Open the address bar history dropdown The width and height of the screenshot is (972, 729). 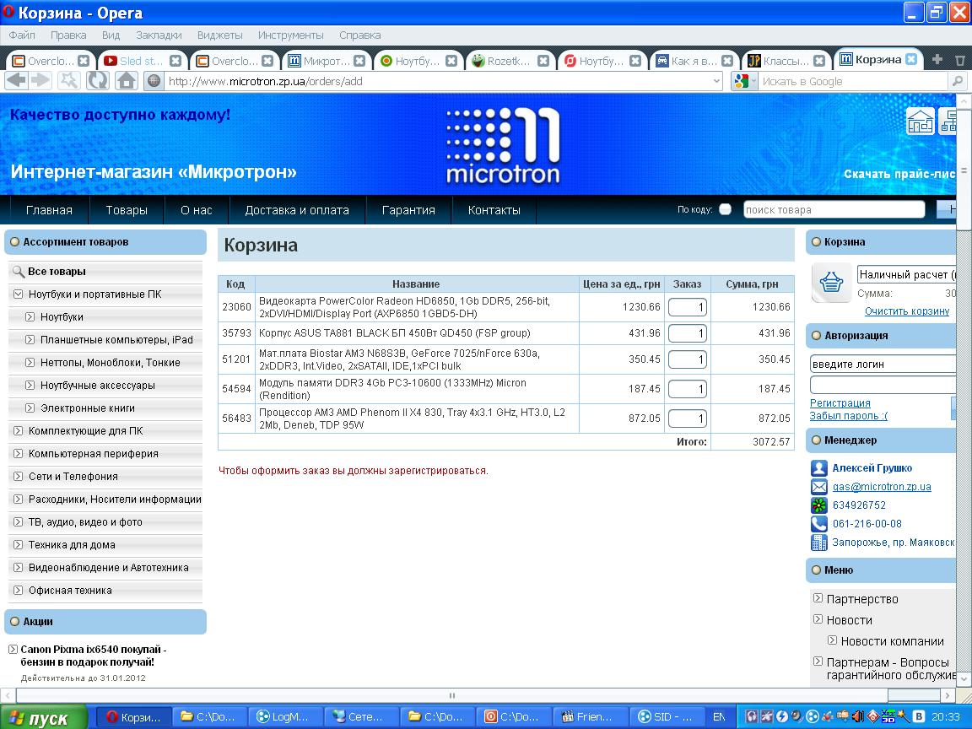[716, 81]
